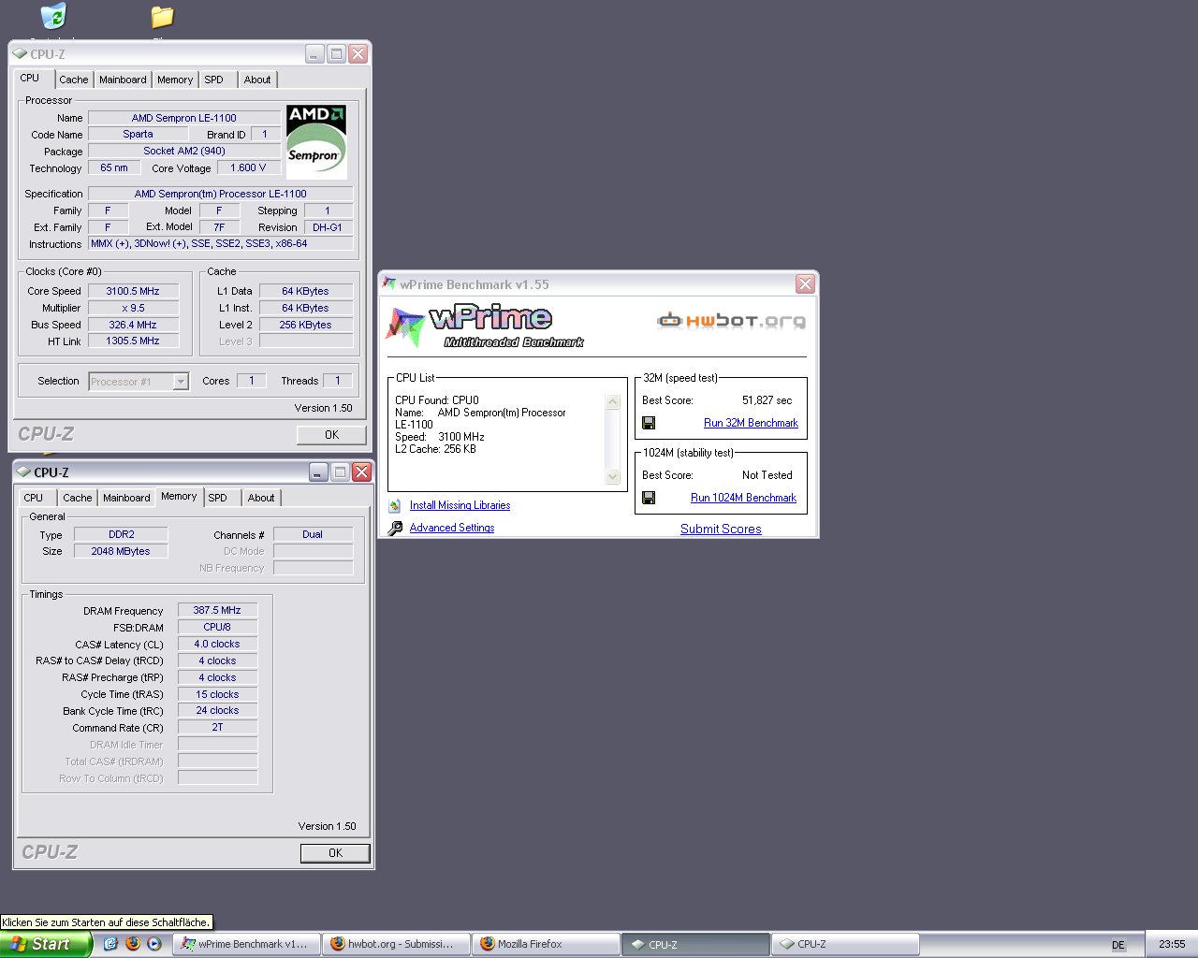Image resolution: width=1198 pixels, height=958 pixels.
Task: Click the HT Link 1305.5 MHz value
Action: [x=133, y=341]
